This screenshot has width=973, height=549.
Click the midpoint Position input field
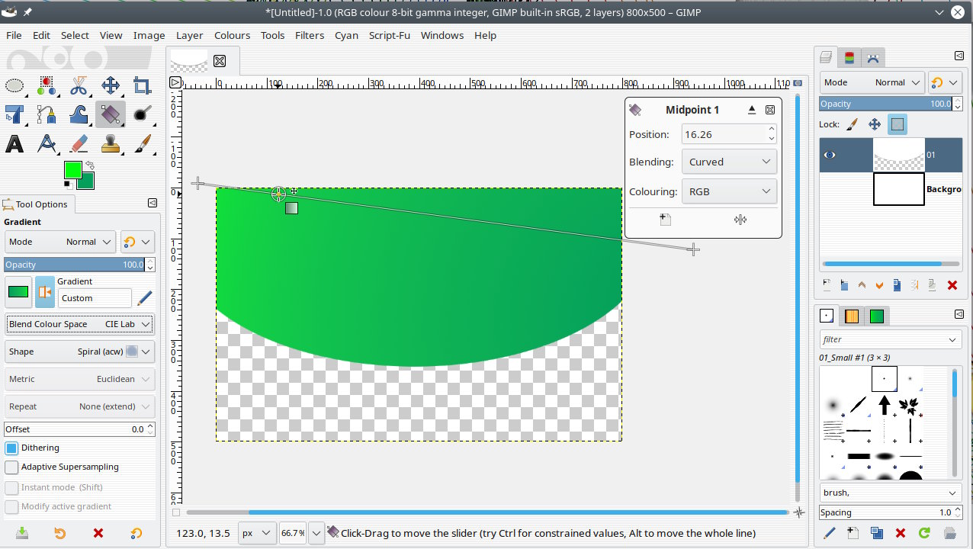(x=723, y=134)
